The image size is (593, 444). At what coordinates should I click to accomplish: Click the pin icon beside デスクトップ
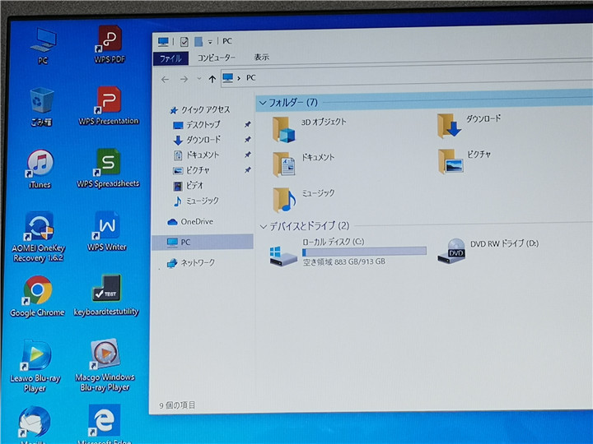[247, 124]
